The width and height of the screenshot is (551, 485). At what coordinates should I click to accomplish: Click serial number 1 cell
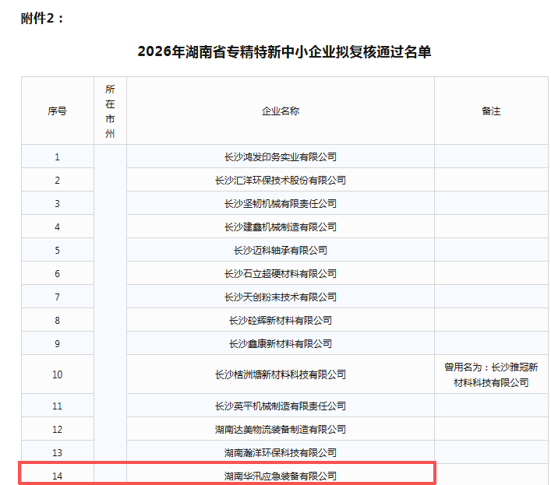pos(57,156)
